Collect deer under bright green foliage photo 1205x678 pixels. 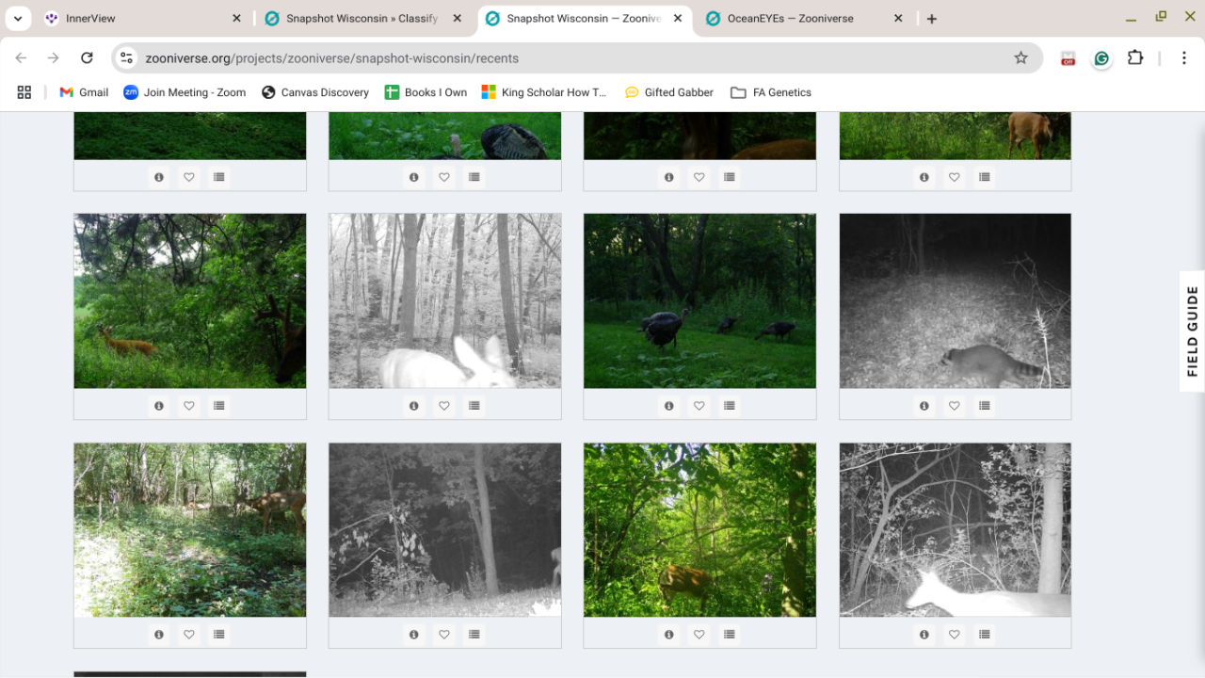[730, 635]
